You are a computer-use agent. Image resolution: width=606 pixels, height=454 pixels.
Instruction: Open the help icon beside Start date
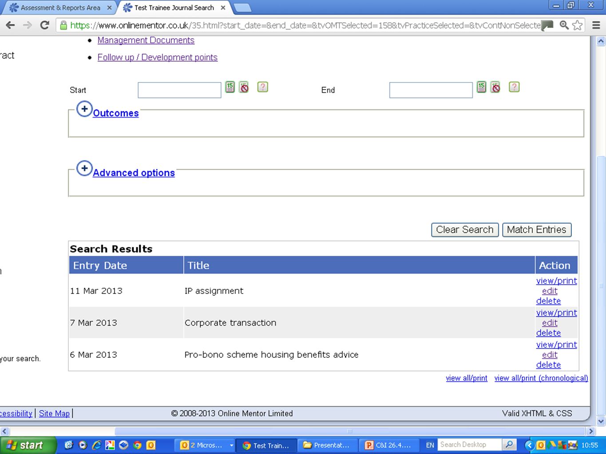point(263,87)
